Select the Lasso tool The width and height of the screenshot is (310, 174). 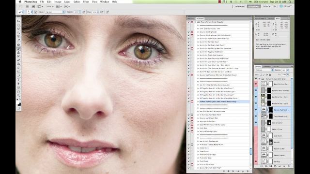click(18, 29)
